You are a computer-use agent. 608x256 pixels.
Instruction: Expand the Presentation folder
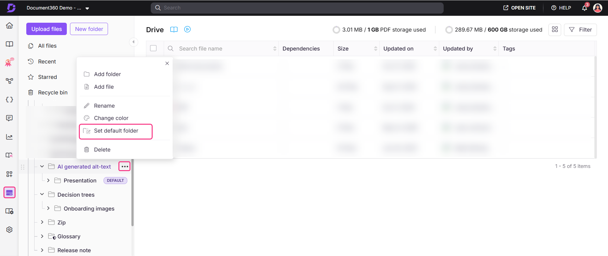click(x=48, y=181)
